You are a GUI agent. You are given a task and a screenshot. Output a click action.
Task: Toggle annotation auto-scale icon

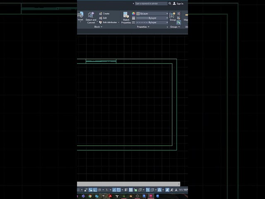[171, 190]
